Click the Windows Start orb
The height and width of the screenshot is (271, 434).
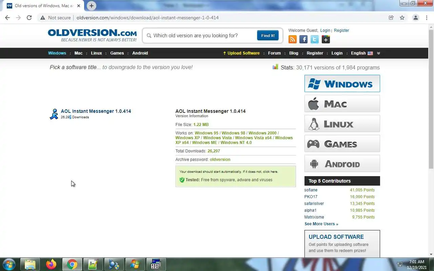point(9,264)
